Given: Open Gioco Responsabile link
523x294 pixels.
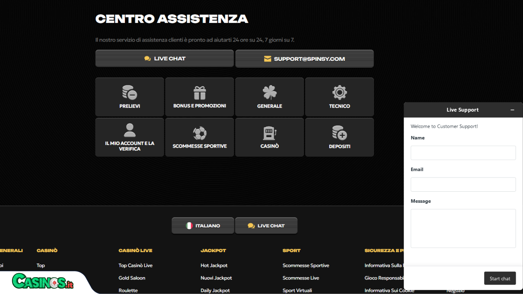Looking at the screenshot, I should pos(384,278).
